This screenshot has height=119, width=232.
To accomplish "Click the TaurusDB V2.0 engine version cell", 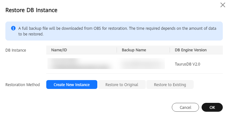I will (x=187, y=64).
